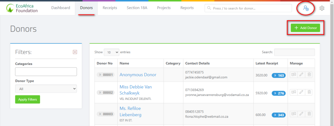The image size is (334, 126).
Task: Open Miss Debbie Van Schalkwyk link
Action: [136, 90]
